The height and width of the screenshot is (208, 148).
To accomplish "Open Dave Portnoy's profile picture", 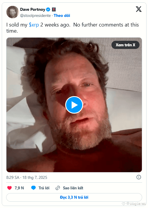I will click(x=12, y=12).
